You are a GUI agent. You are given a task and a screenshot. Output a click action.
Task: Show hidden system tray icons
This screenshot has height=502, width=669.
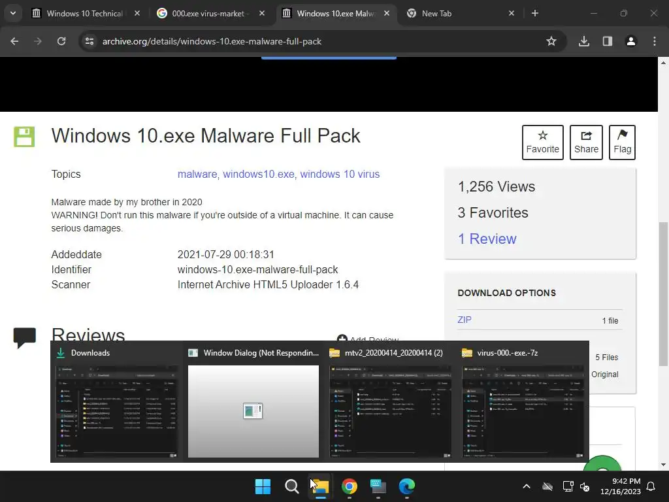(x=527, y=486)
